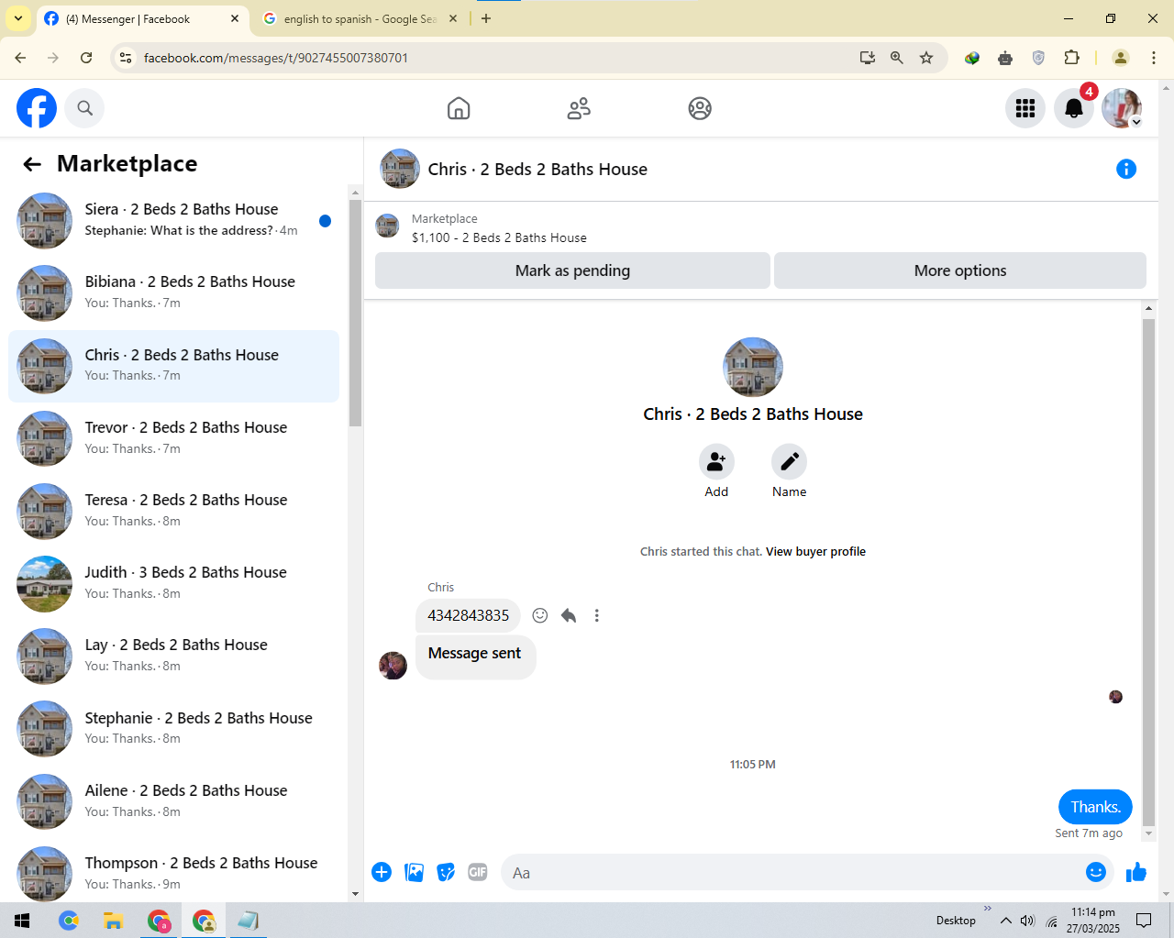The width and height of the screenshot is (1174, 938).
Task: Open conversation information icon
Action: (x=1126, y=169)
